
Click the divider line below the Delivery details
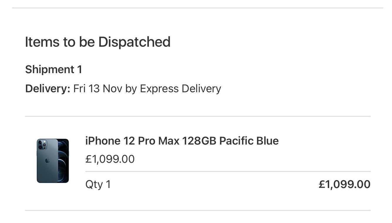click(x=198, y=116)
